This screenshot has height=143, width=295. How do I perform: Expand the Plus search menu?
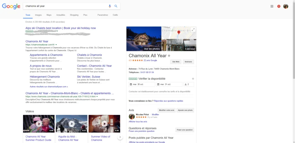tap(85, 15)
